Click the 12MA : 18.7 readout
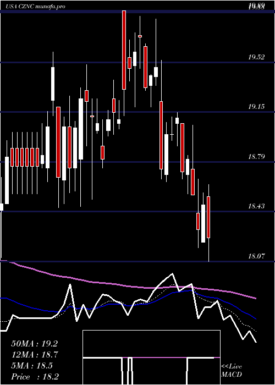 tap(35, 355)
